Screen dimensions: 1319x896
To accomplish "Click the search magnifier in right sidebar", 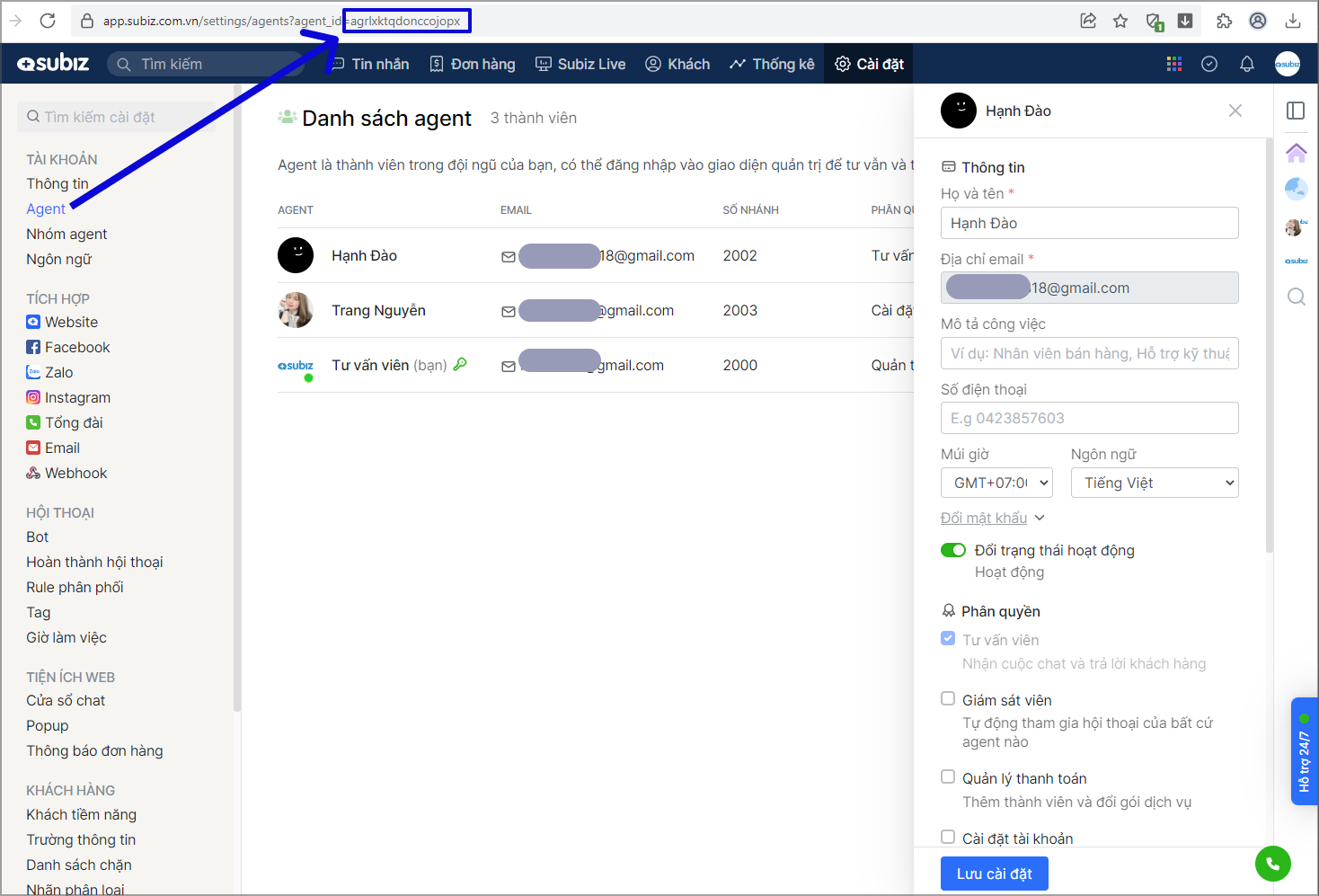I will pos(1296,297).
